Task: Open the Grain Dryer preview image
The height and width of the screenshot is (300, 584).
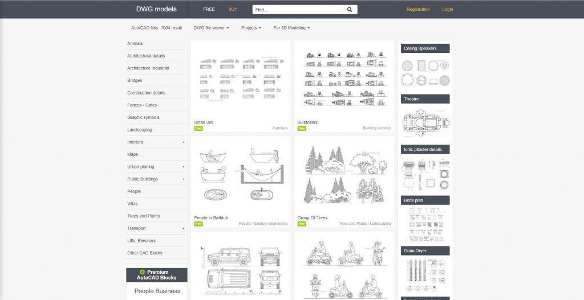Action: 425,276
